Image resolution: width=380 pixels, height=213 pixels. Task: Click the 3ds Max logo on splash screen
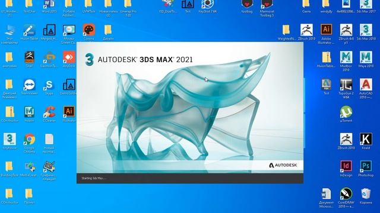(x=90, y=59)
